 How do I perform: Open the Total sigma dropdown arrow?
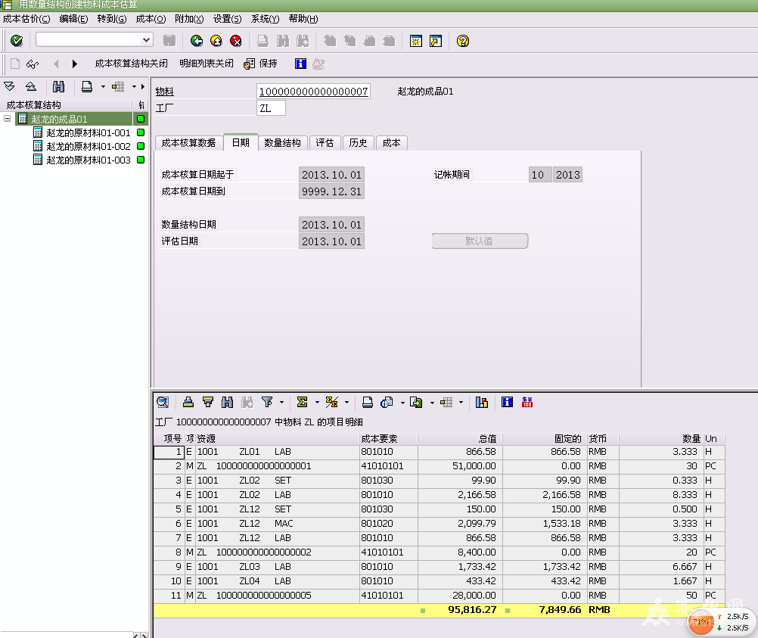point(317,403)
